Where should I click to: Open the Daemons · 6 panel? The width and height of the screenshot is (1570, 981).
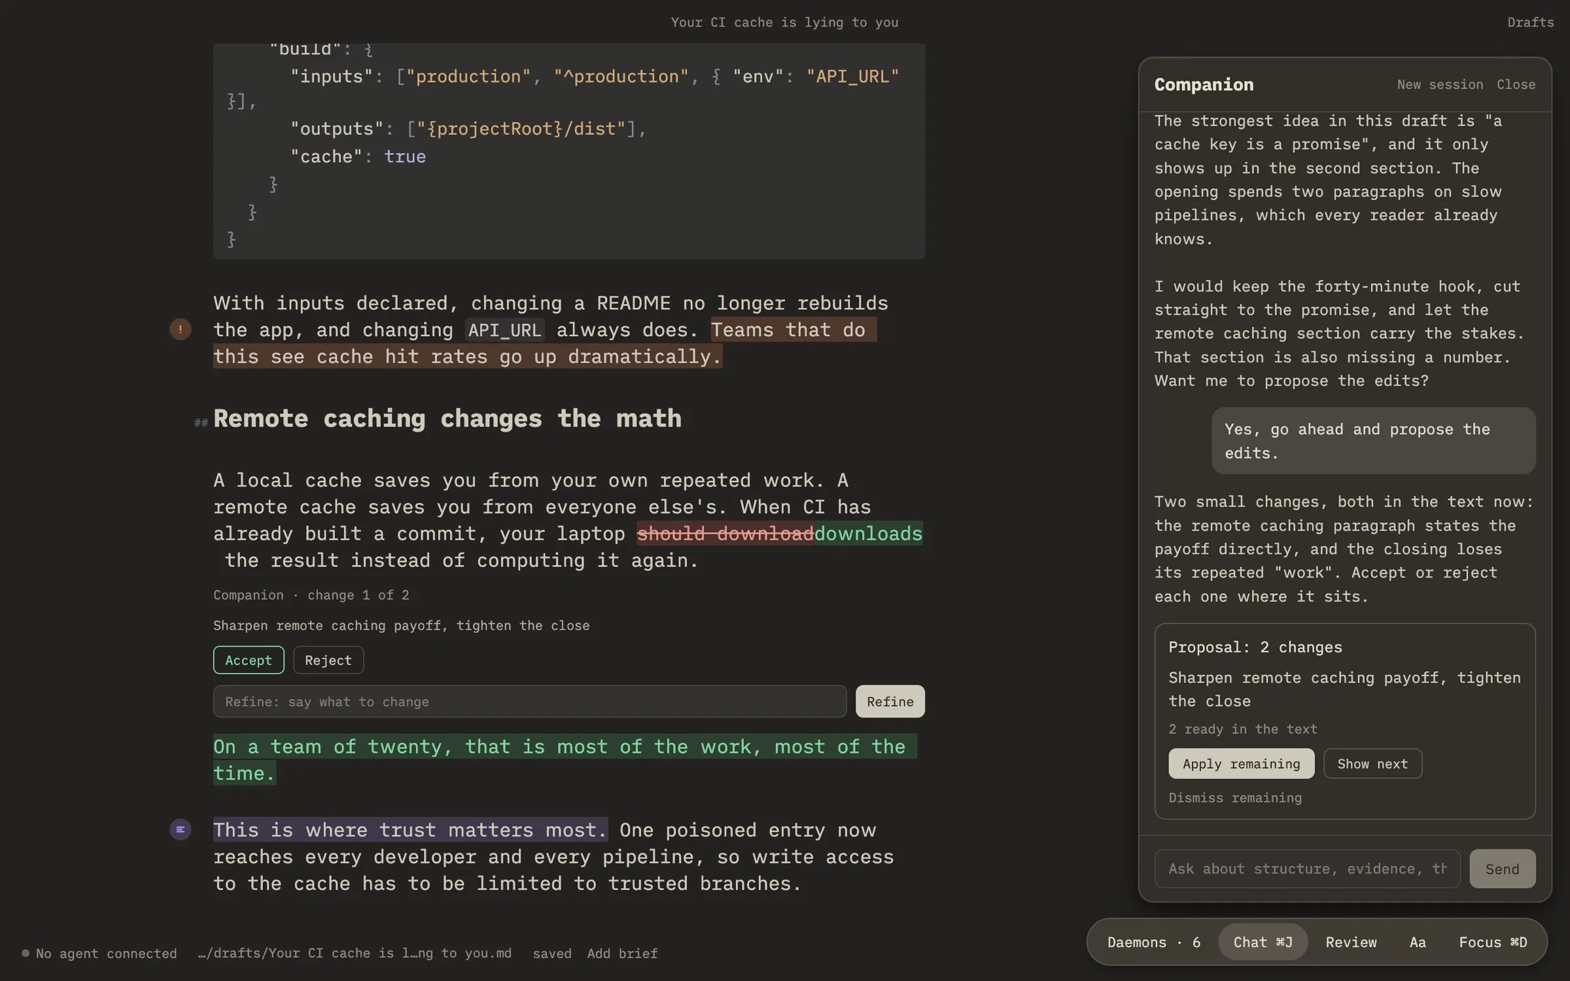point(1153,942)
